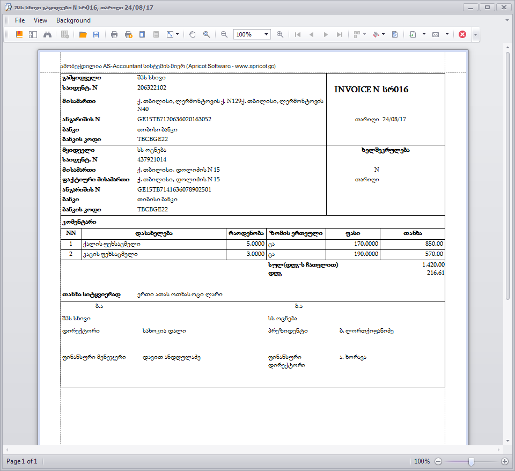Expand the Send via e-mail dropdown arrow
The height and width of the screenshot is (471, 515).
447,34
